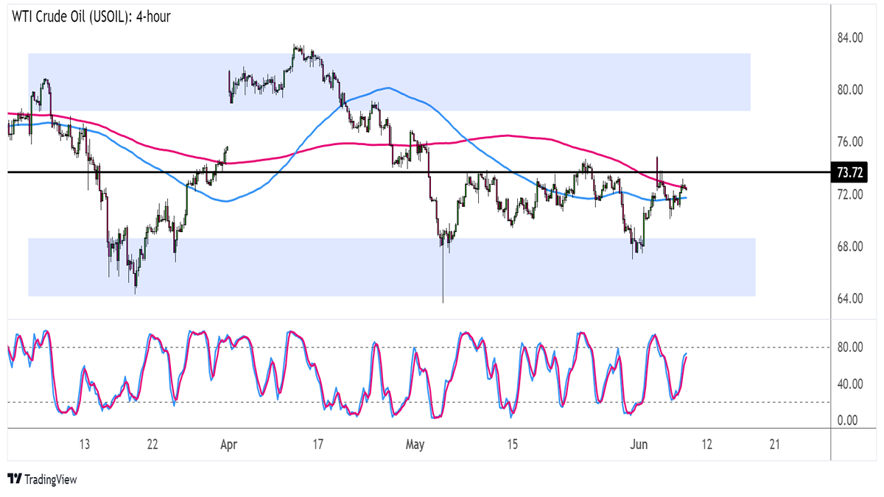Screen dimensions: 884x497
Task: Click the 64.00 price axis label
Action: click(849, 298)
